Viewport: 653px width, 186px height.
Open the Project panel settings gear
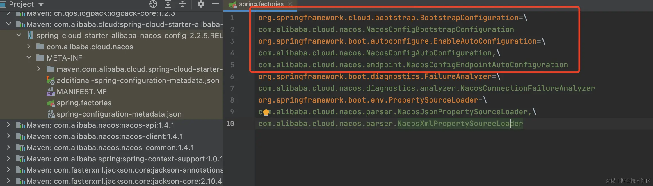[x=201, y=4]
